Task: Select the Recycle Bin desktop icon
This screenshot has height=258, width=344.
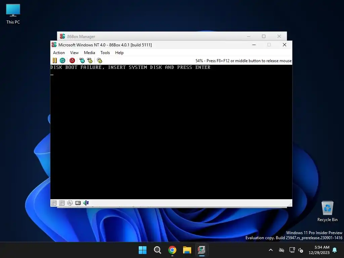Action: point(327,212)
